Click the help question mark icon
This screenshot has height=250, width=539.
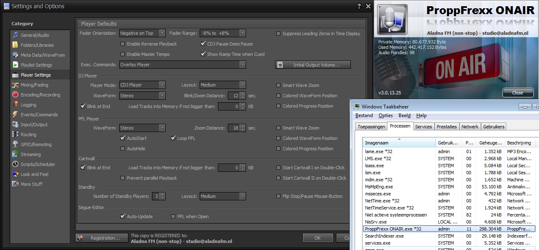359,6
